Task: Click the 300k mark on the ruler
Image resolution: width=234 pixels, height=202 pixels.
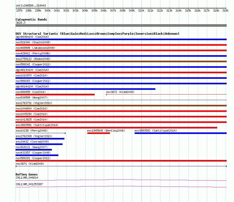Action: pyautogui.click(x=48, y=11)
